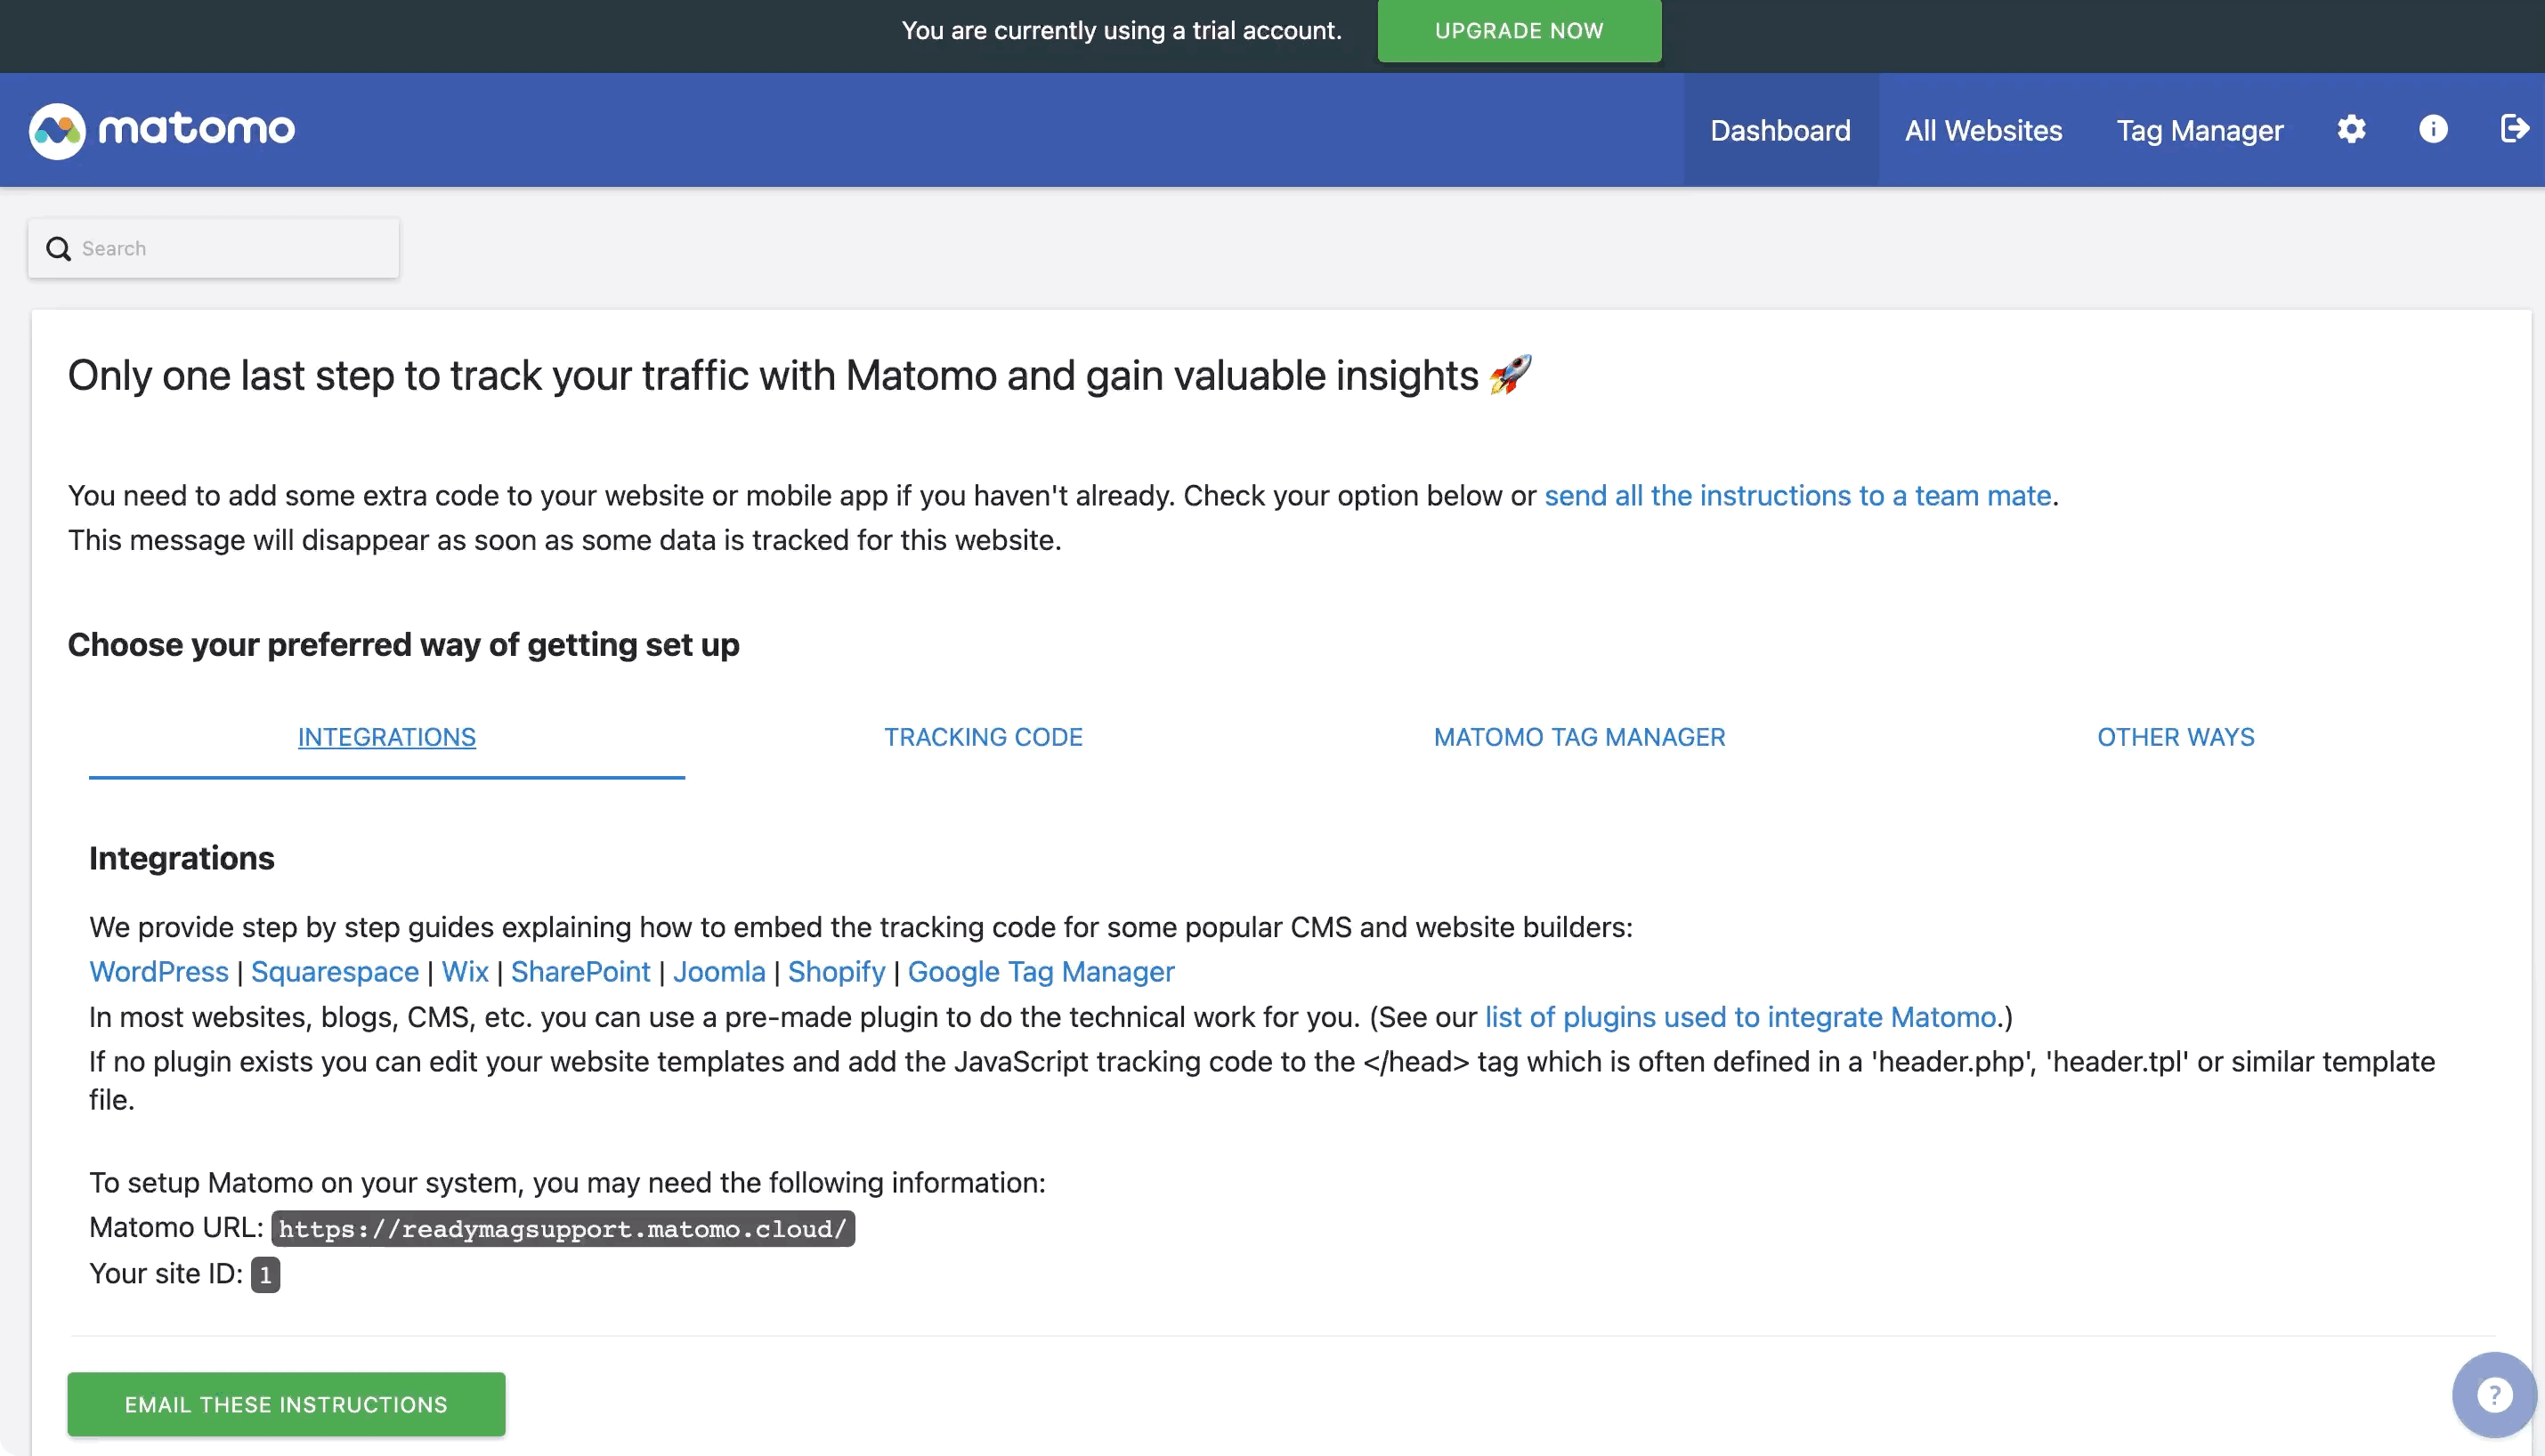
Task: Focus the Search input field
Action: (x=213, y=249)
